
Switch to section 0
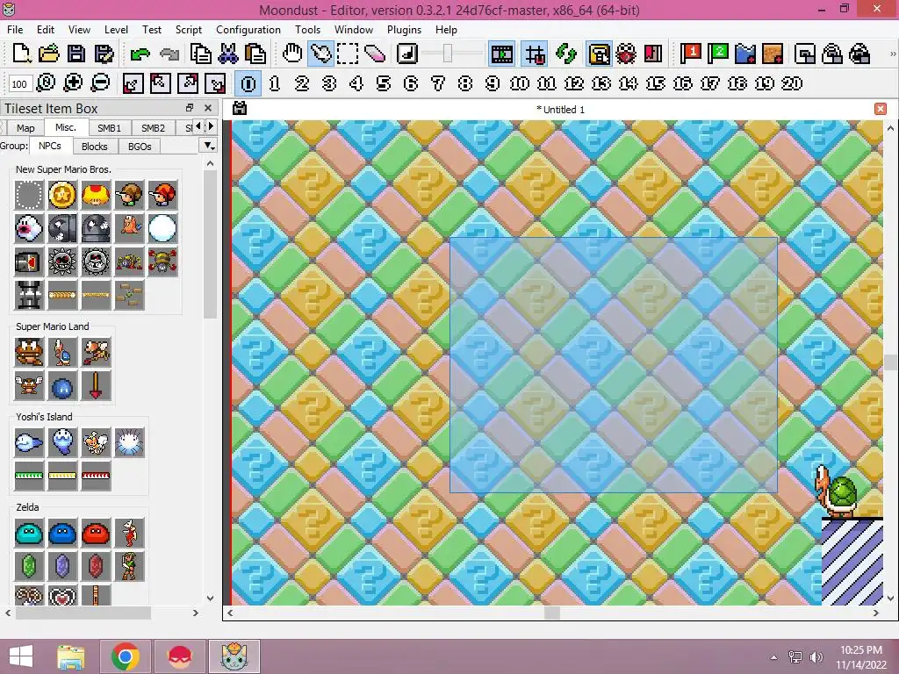tap(248, 83)
